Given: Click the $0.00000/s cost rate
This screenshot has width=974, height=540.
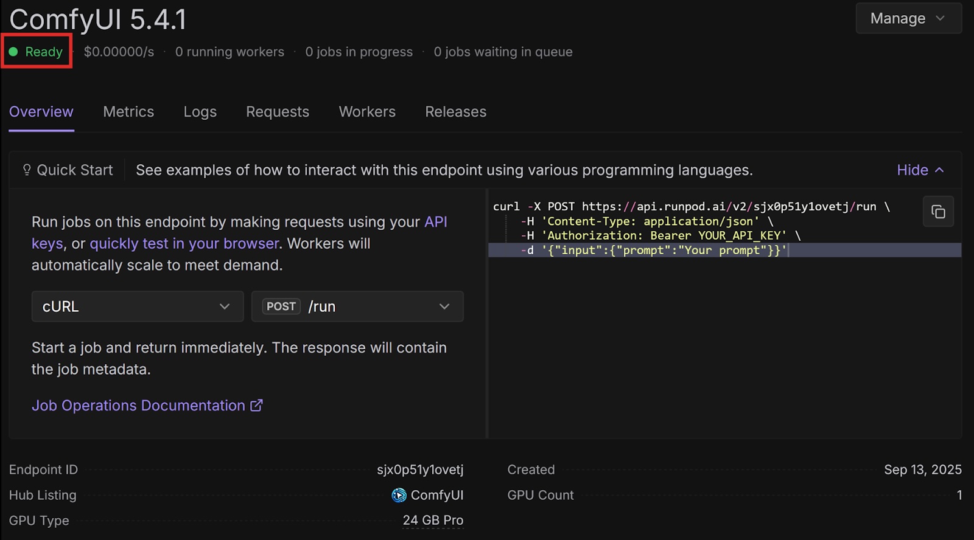Looking at the screenshot, I should point(119,52).
